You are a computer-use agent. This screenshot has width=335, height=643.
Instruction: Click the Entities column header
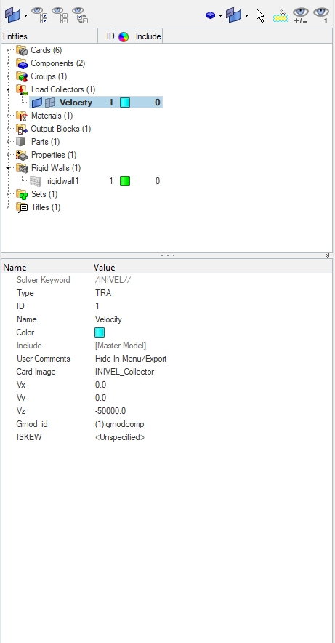[49, 36]
